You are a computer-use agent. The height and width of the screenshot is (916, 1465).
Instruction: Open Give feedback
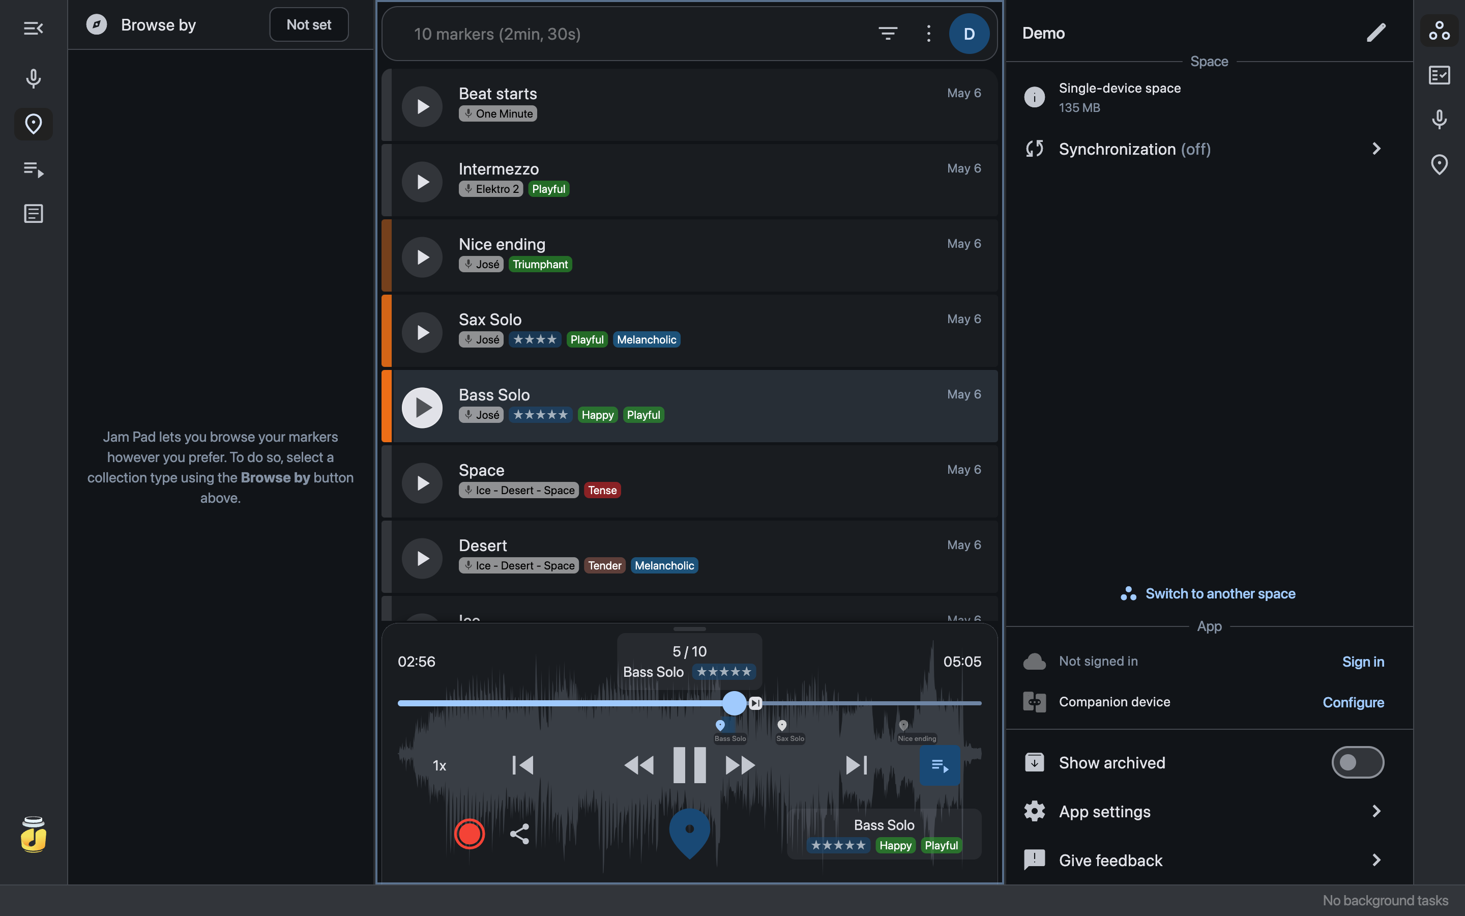pos(1209,860)
